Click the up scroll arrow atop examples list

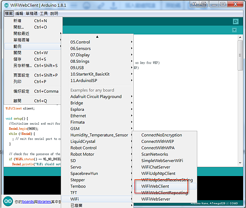[97, 37]
